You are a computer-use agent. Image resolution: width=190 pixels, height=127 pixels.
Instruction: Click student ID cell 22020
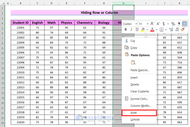[21, 122]
